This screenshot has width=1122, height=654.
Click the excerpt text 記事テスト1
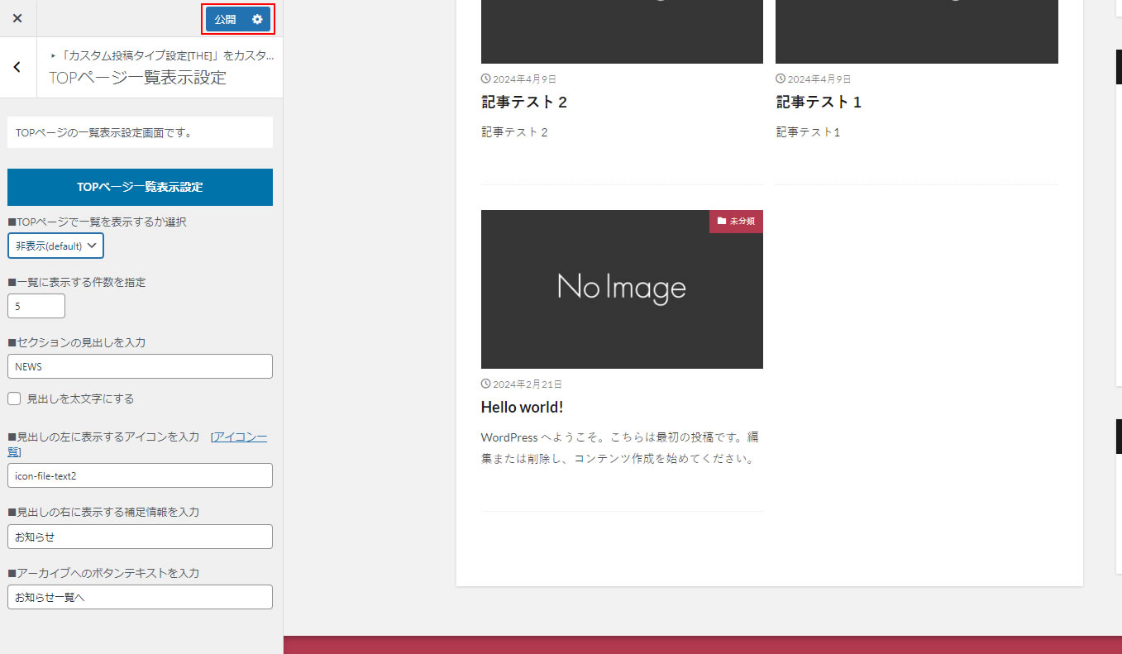[808, 132]
